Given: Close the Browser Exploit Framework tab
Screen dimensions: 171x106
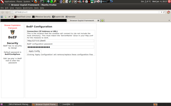Looking at the screenshot, I should point(98,20).
